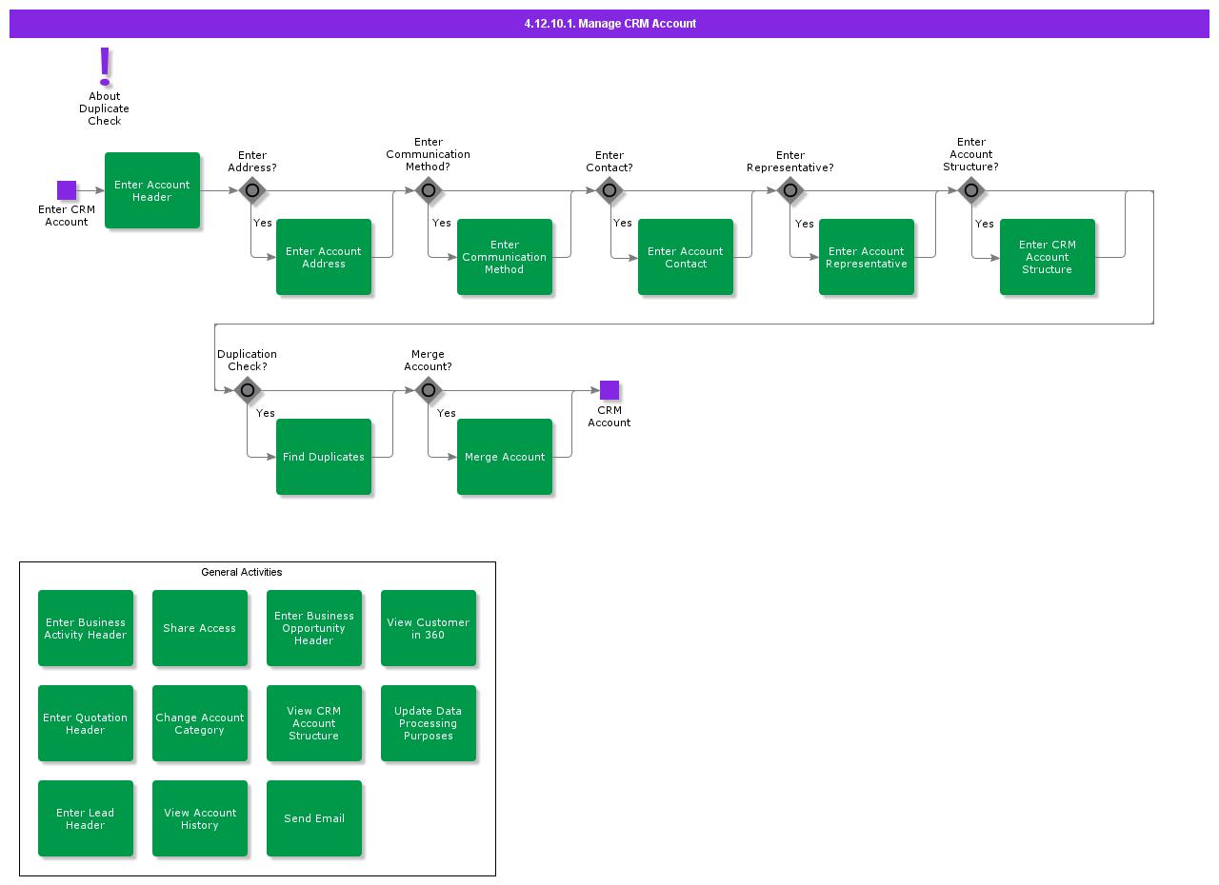Click the Yes label under Enter Communication Method? gateway
1219x885 pixels.
[x=442, y=223]
